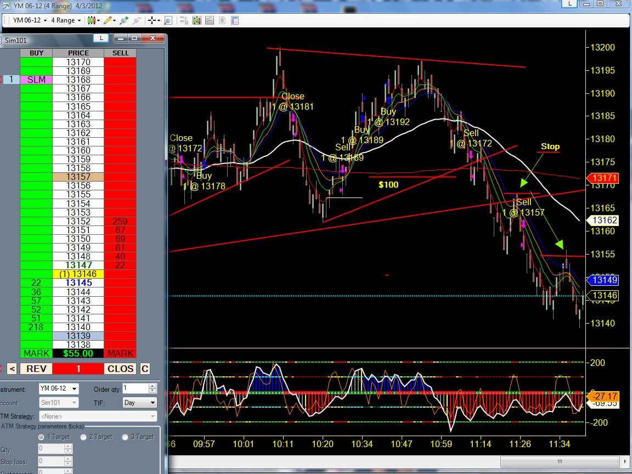The width and height of the screenshot is (632, 474).
Task: Click the blue bid price 13145
Action: coord(78,283)
